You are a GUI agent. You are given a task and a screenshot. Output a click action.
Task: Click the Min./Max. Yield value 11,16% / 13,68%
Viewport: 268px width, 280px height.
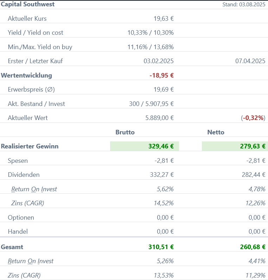151,47
